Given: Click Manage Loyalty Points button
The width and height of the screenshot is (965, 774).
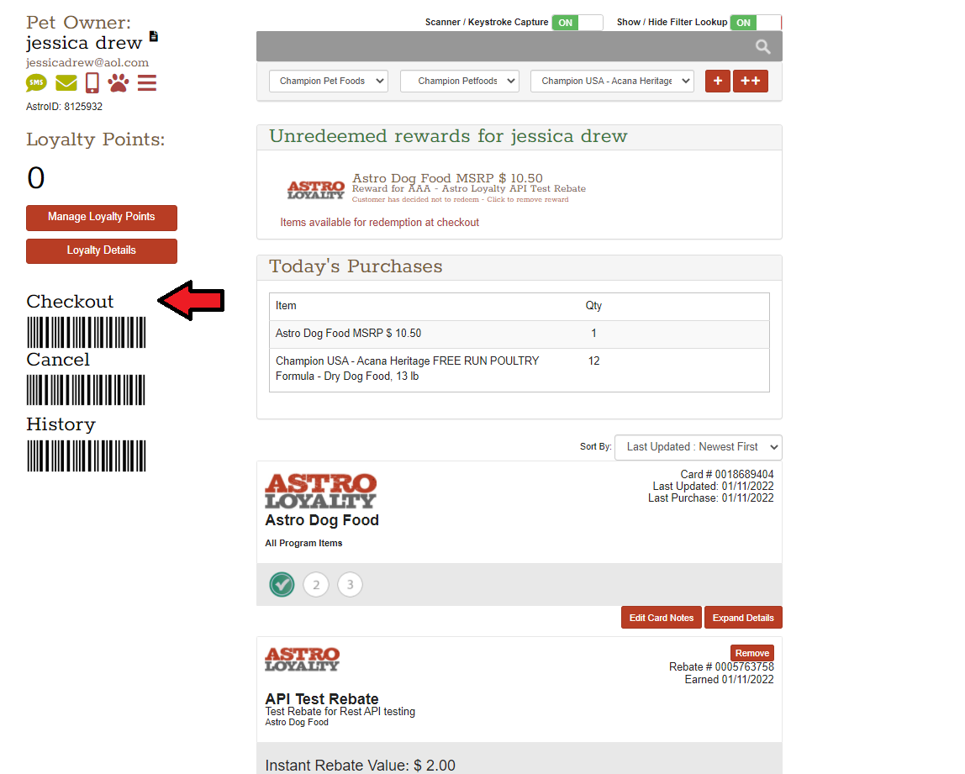Looking at the screenshot, I should [x=102, y=217].
